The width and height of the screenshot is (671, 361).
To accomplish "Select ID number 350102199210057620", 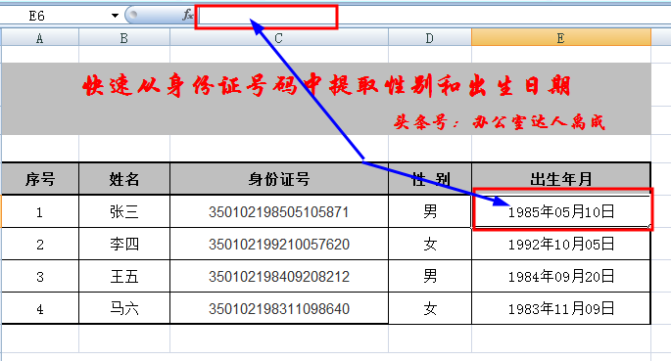I will (x=279, y=244).
